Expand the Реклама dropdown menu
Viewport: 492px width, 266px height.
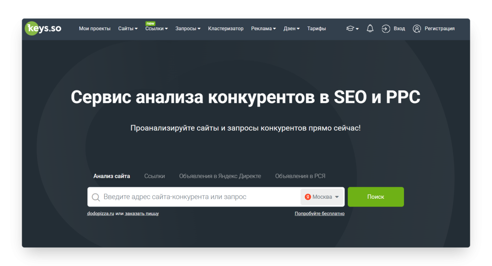click(x=263, y=29)
